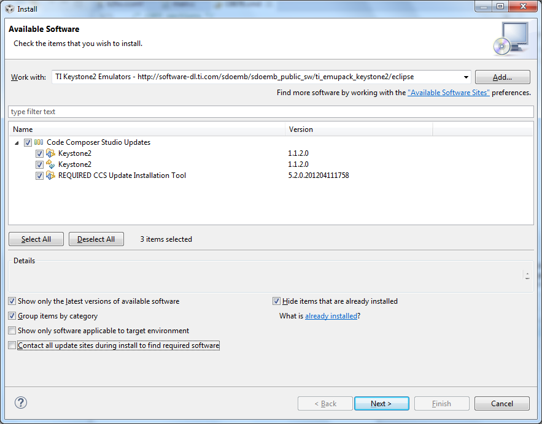542x424 pixels.
Task: Click the type filter text field
Action: (271, 112)
